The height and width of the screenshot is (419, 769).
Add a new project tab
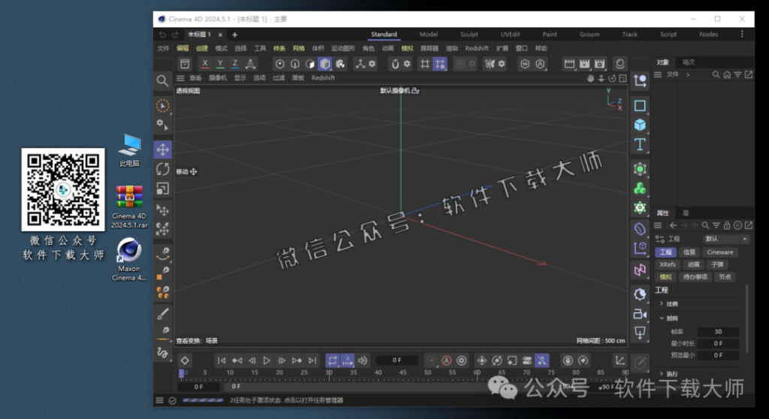[x=234, y=35]
